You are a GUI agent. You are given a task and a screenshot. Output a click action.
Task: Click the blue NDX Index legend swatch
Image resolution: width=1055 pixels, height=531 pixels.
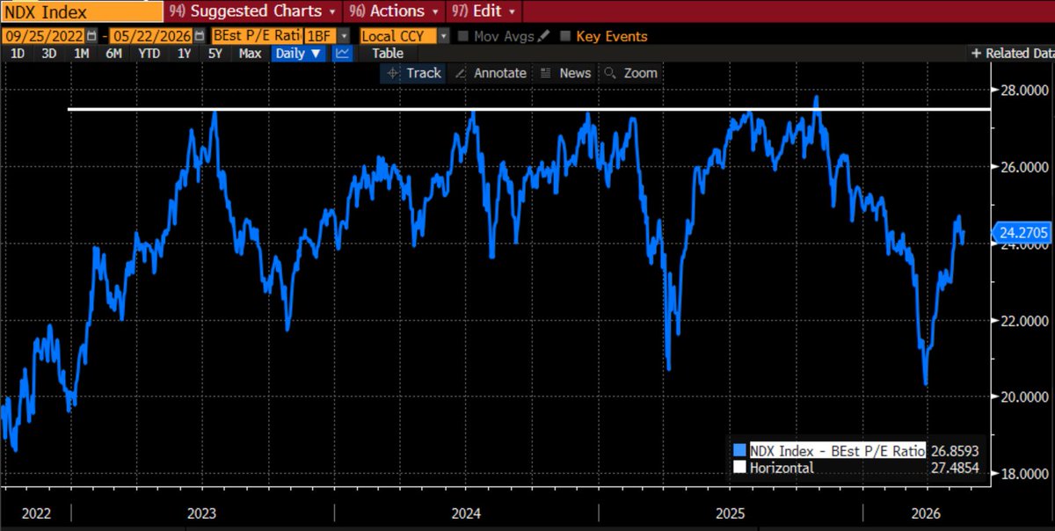740,450
